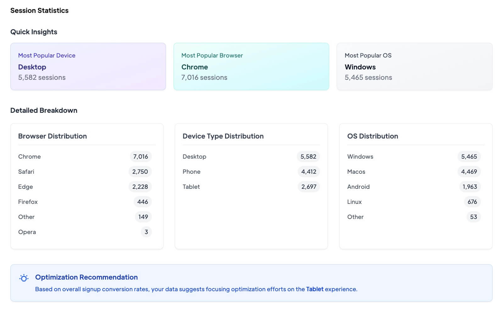Click the 53 count badge
Image resolution: width=503 pixels, height=311 pixels.
tap(473, 217)
